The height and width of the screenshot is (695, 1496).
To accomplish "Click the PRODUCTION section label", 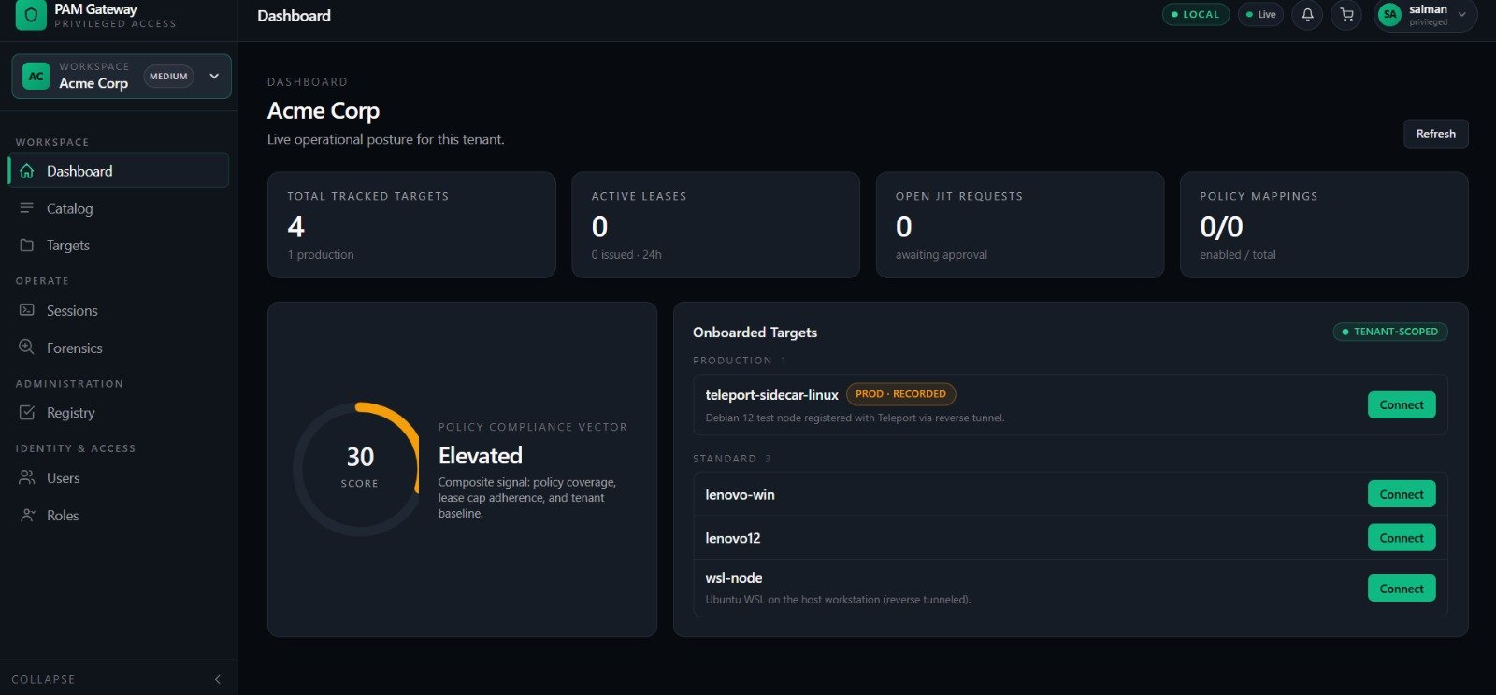I will click(x=732, y=361).
